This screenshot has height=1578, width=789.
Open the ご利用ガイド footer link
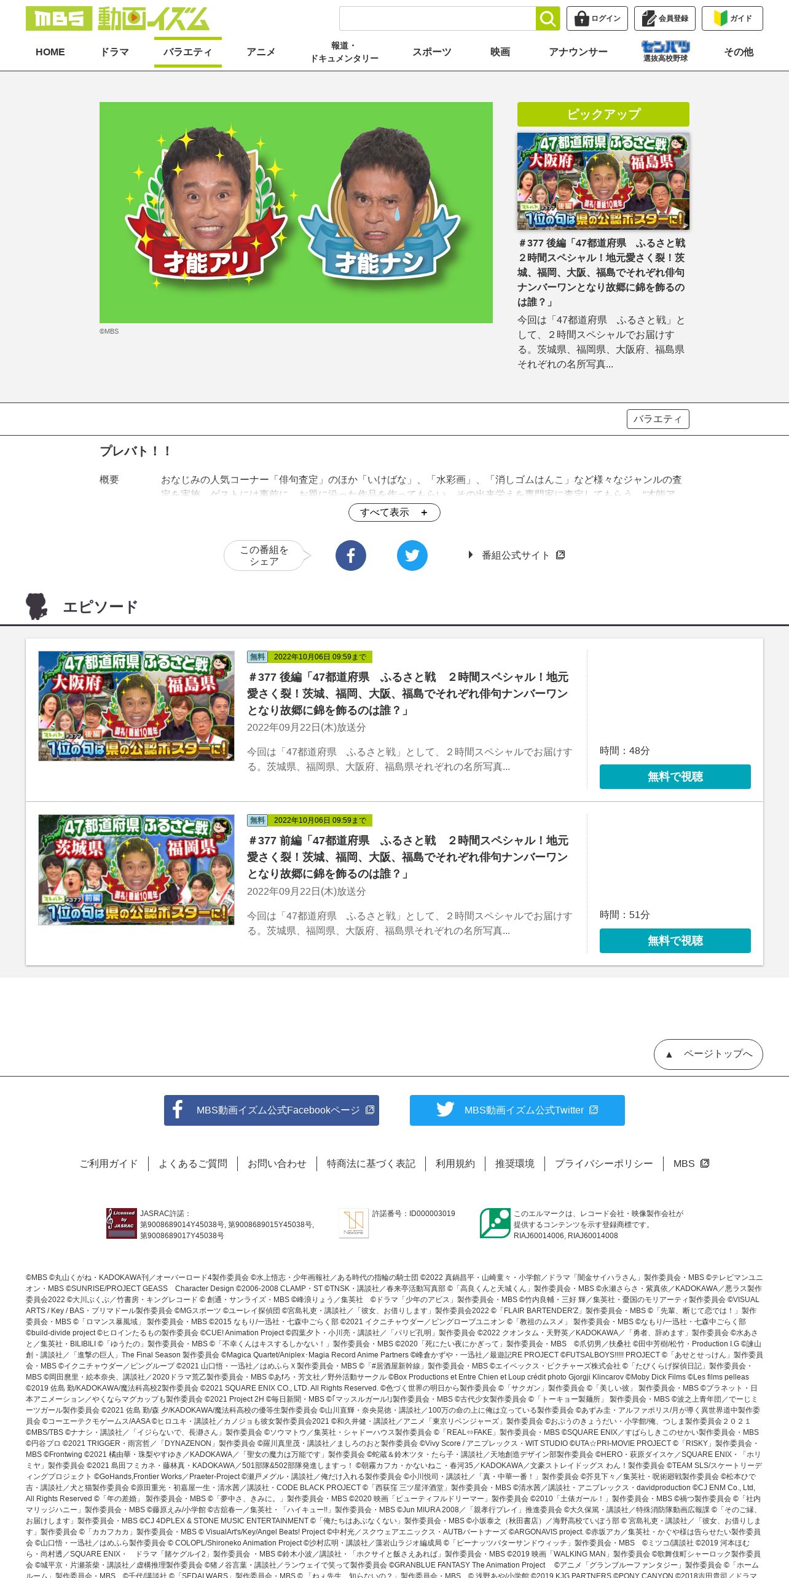pyautogui.click(x=109, y=1164)
